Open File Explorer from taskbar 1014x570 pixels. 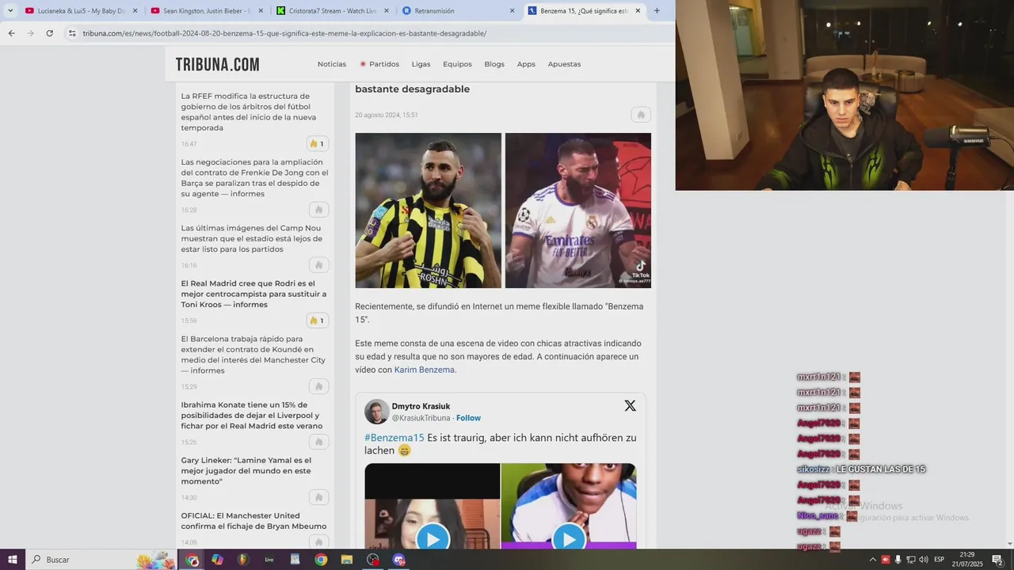coord(346,560)
